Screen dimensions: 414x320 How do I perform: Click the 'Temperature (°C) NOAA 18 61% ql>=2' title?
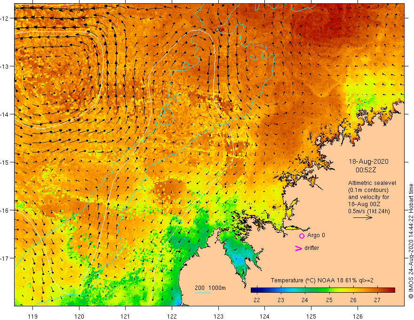click(x=322, y=280)
